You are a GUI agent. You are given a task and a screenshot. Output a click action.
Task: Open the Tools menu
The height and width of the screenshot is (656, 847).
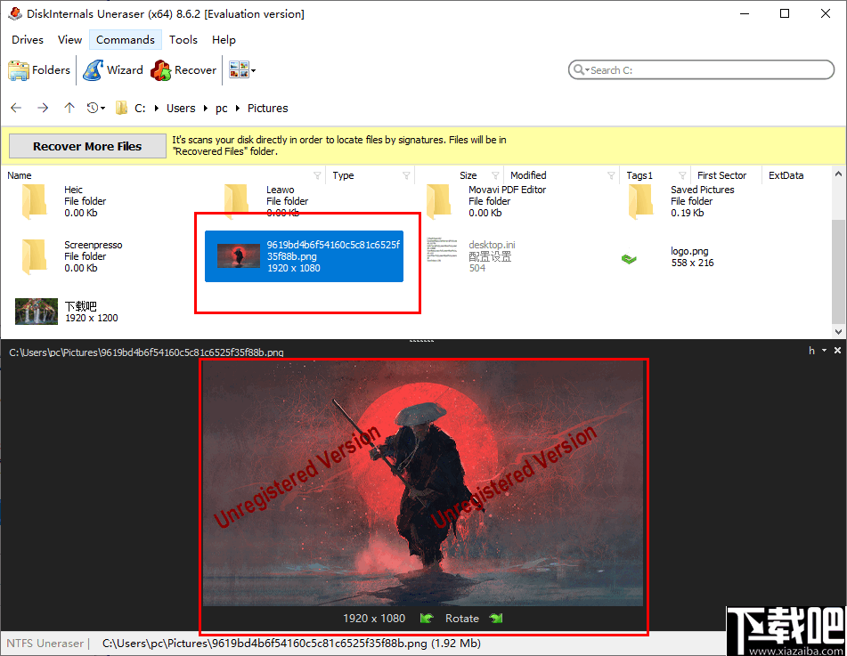click(x=183, y=40)
